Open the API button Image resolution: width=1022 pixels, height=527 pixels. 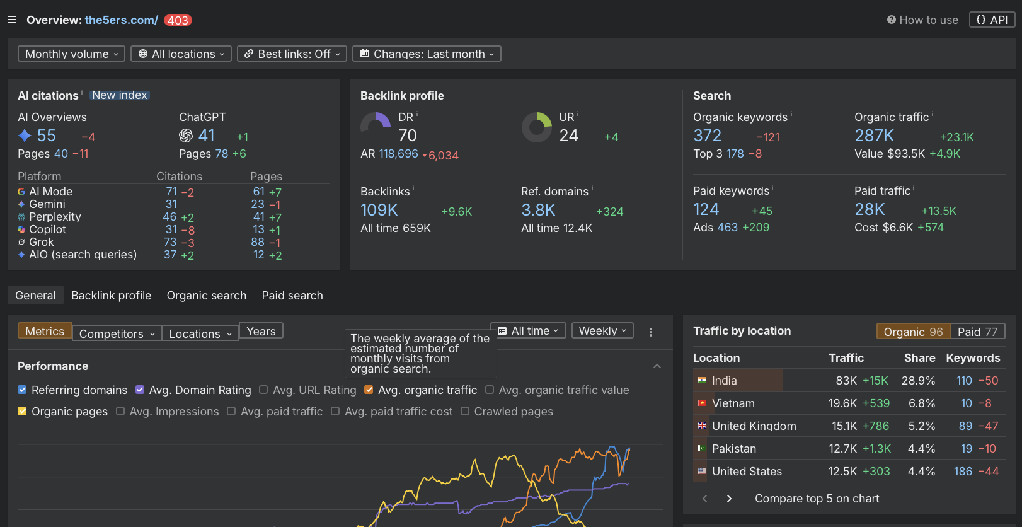click(x=992, y=20)
